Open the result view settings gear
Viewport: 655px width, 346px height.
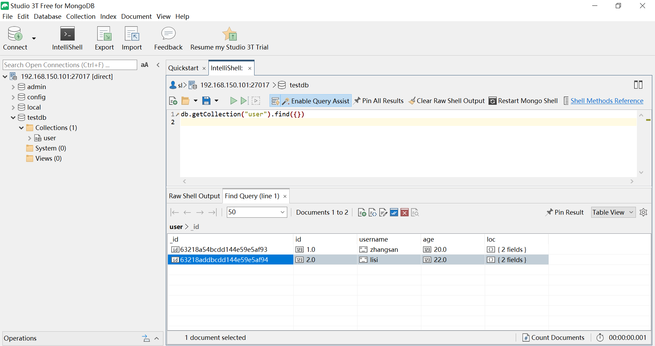coord(643,212)
